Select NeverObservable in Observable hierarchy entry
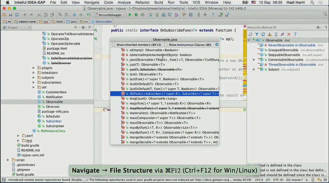Screen dimensions: 329x183 (292, 45)
